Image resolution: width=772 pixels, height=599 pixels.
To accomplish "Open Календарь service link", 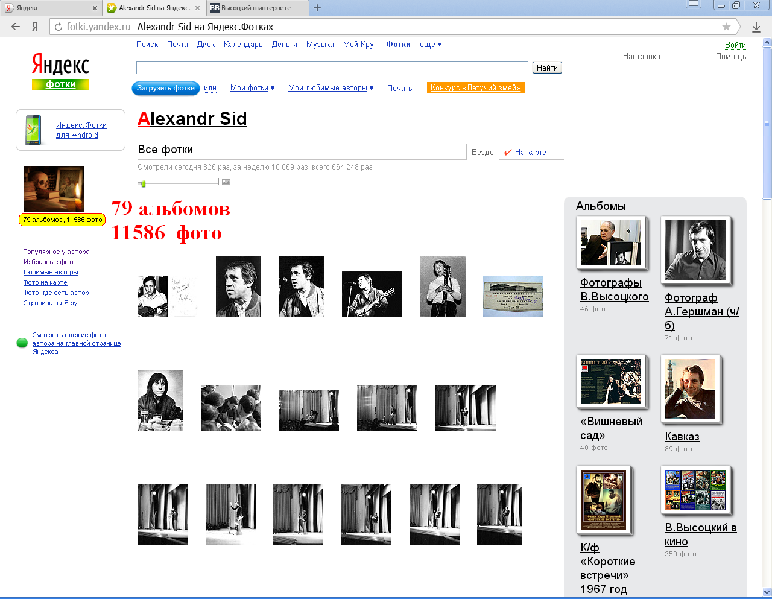I will click(x=243, y=45).
